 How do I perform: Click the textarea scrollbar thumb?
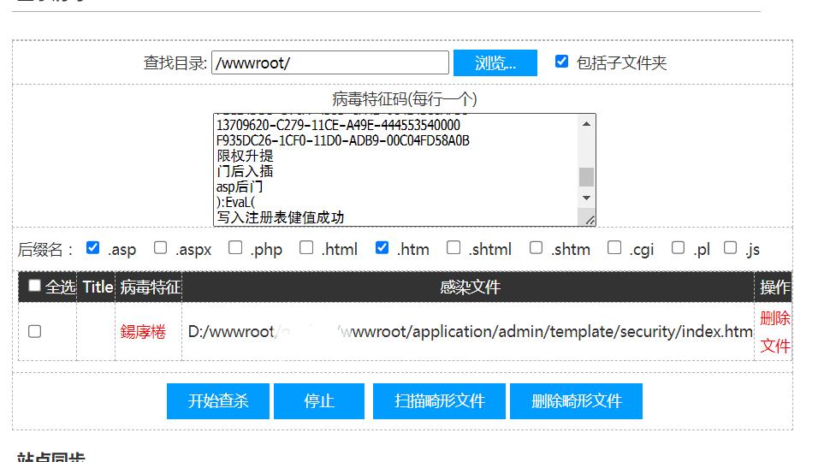(586, 177)
